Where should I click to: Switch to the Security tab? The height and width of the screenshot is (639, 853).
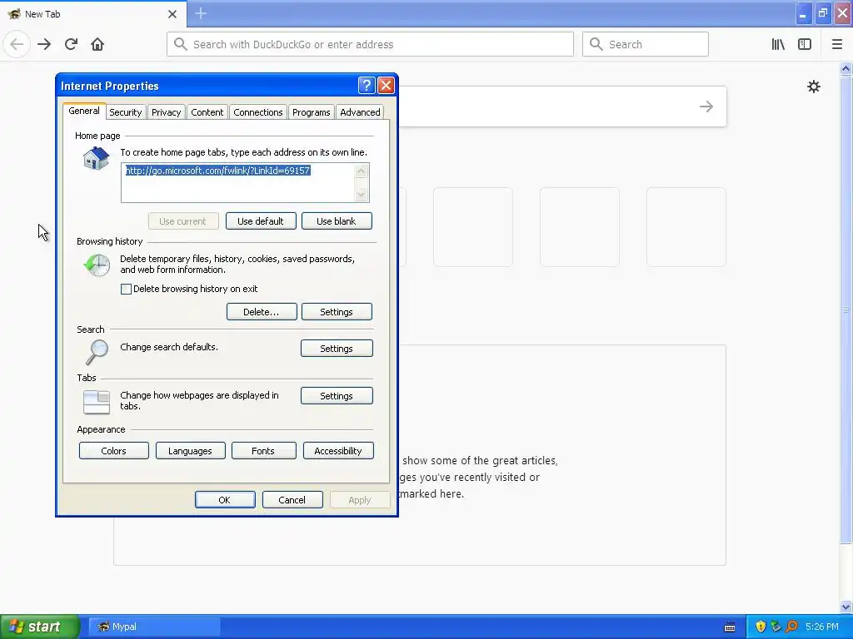(x=125, y=112)
